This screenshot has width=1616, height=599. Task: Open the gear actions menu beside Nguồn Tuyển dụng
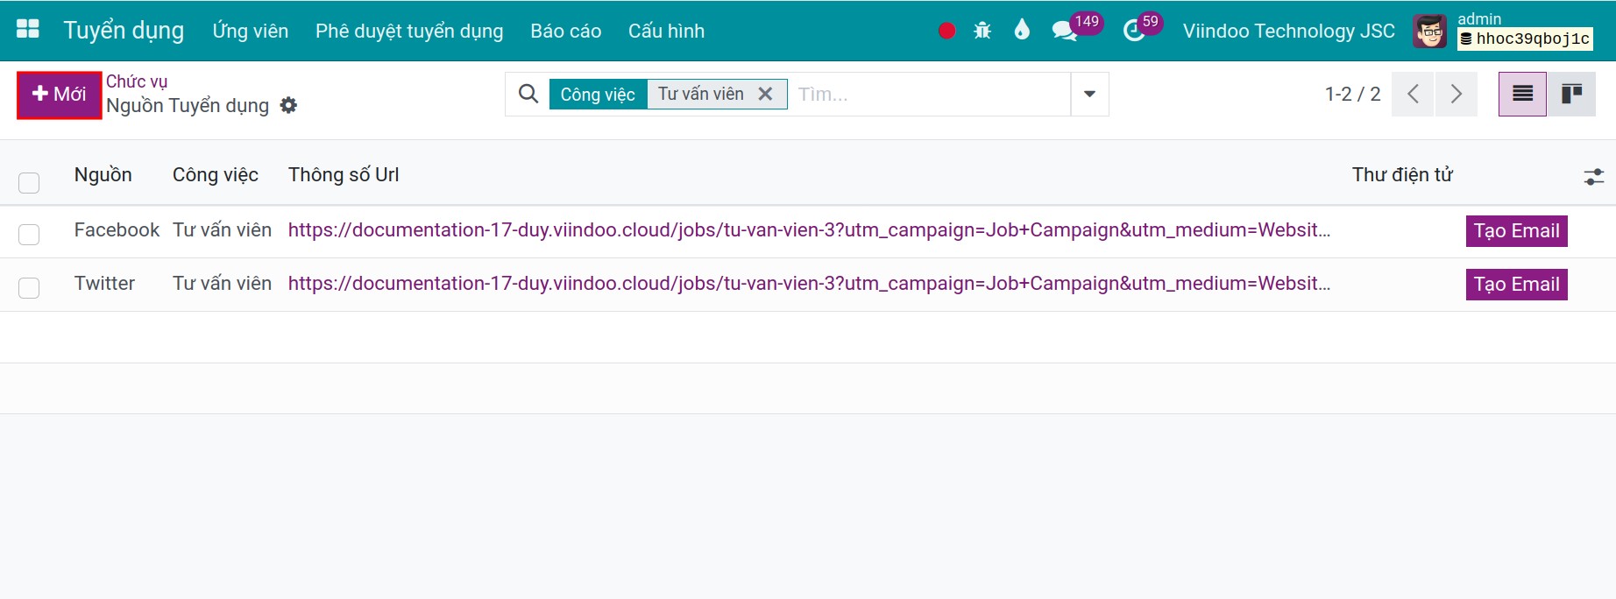(x=288, y=105)
